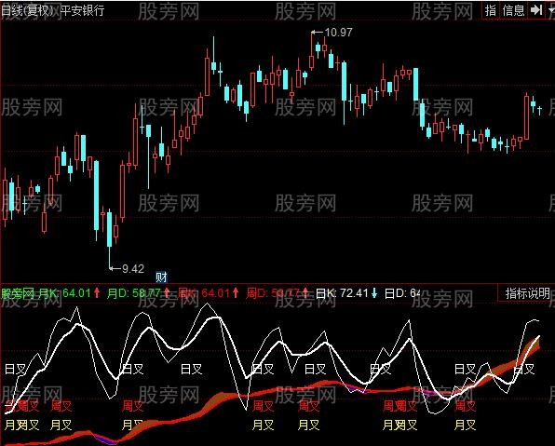The width and height of the screenshot is (555, 446).
Task: Click the 日K 72.41 value readout
Action: tap(342, 293)
